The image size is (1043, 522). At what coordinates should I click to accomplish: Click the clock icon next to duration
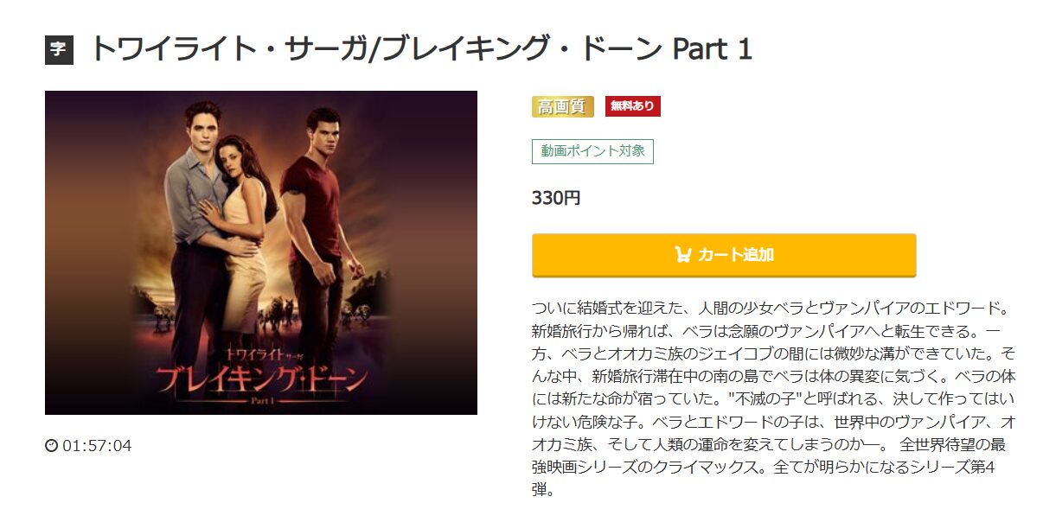point(51,446)
